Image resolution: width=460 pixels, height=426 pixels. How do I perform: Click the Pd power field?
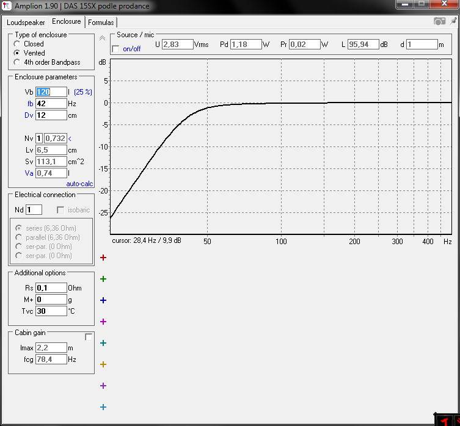[246, 45]
